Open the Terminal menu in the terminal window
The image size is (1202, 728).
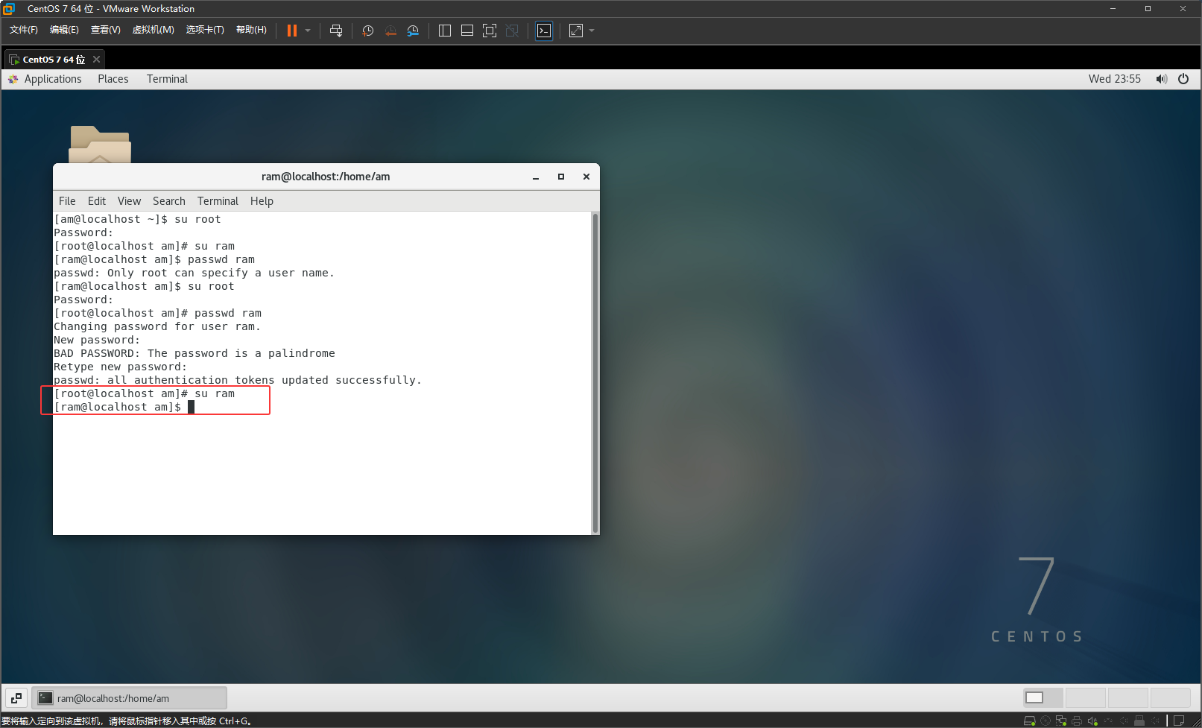(218, 201)
